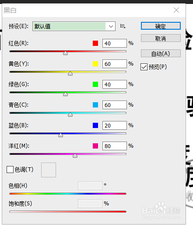Select the 默认值 preset combo box
Image resolution: width=193 pixels, height=225 pixels.
(x=74, y=26)
